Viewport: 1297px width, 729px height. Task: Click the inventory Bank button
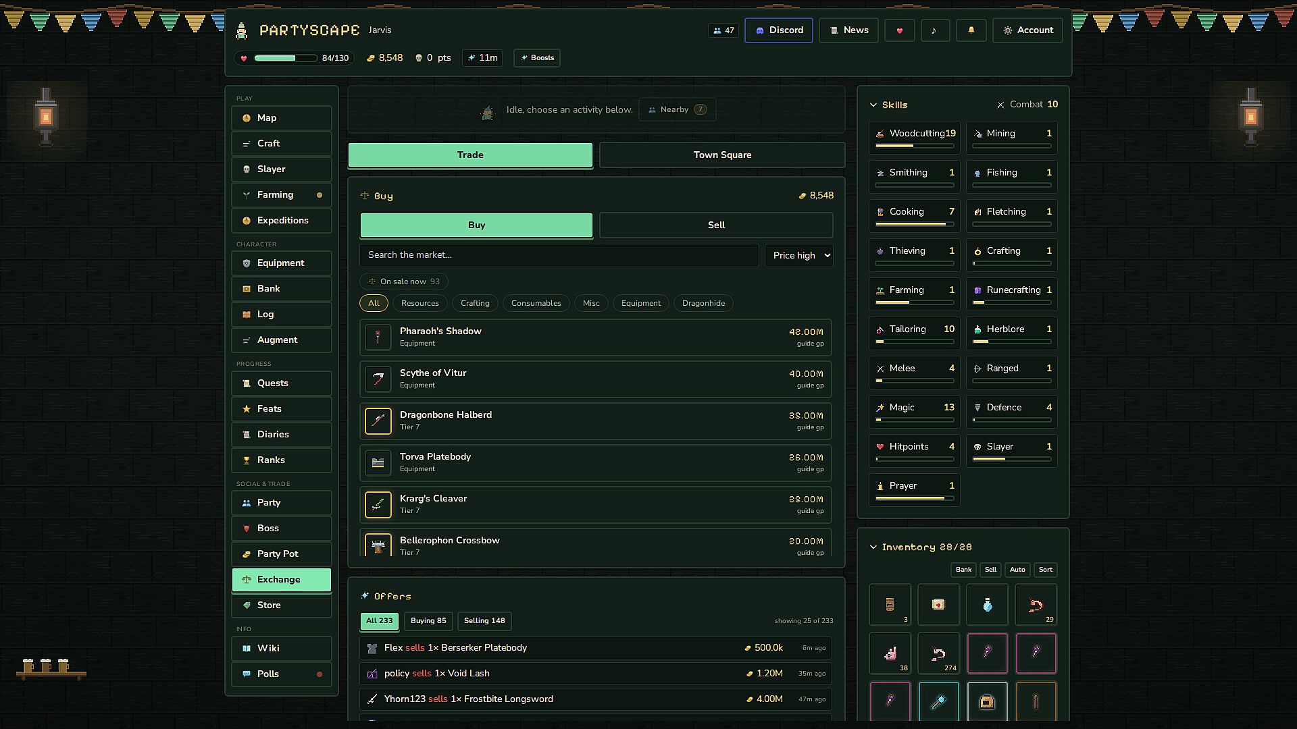[x=963, y=570]
